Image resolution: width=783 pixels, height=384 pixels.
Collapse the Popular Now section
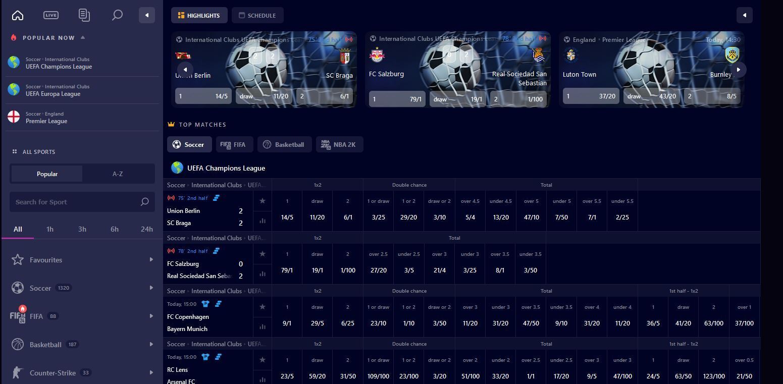tap(83, 37)
